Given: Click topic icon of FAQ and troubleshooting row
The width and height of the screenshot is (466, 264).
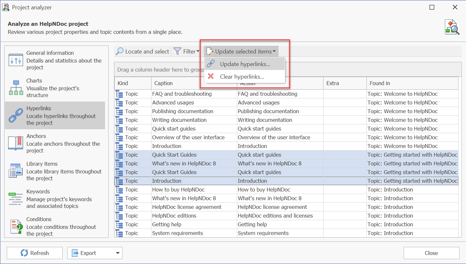Looking at the screenshot, I should coord(119,94).
